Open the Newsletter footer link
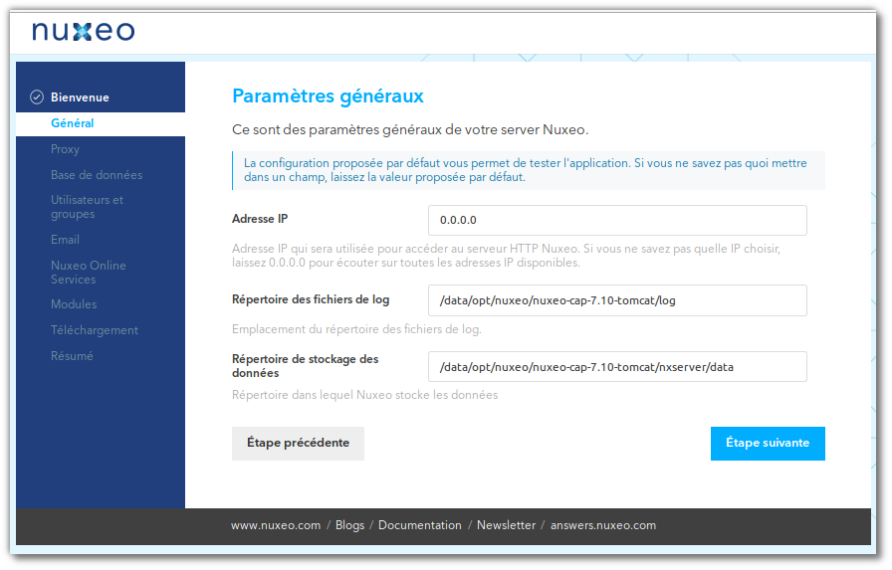This screenshot has height=570, width=892. pyautogui.click(x=507, y=525)
